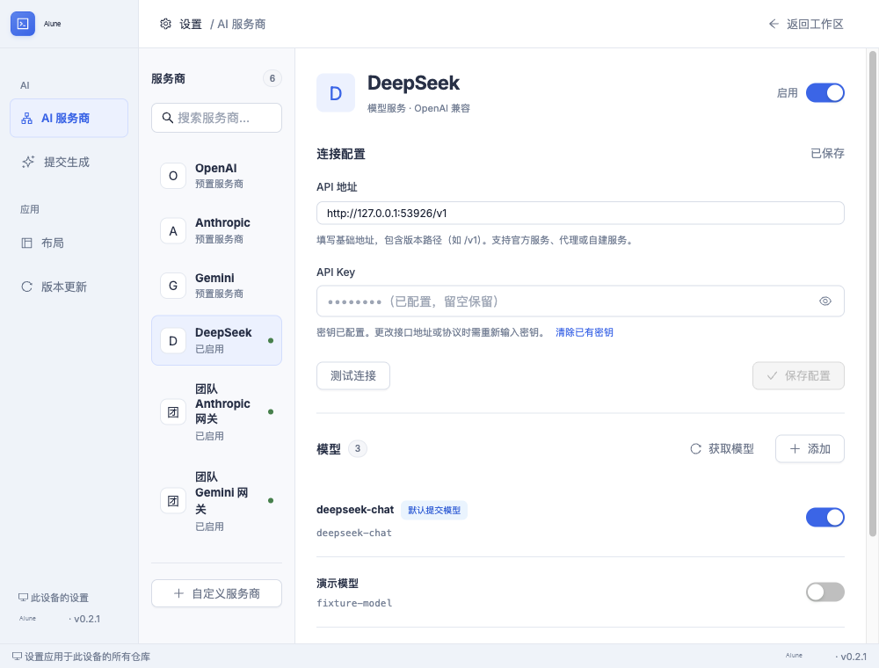Open the 提交生成 settings section

[x=69, y=162]
